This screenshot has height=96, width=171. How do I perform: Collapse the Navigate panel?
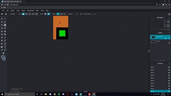point(169,17)
